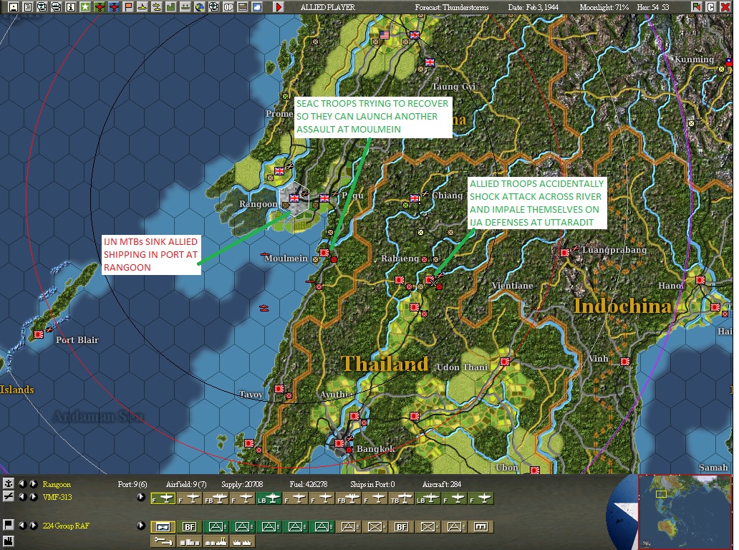Select previous ground unit before 224 Group RAF
The height and width of the screenshot is (550, 739).
coord(23,526)
